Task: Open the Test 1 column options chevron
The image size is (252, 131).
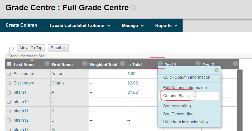Action: tap(198, 64)
